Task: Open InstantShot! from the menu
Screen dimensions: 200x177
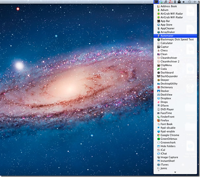Action: [x=175, y=161]
